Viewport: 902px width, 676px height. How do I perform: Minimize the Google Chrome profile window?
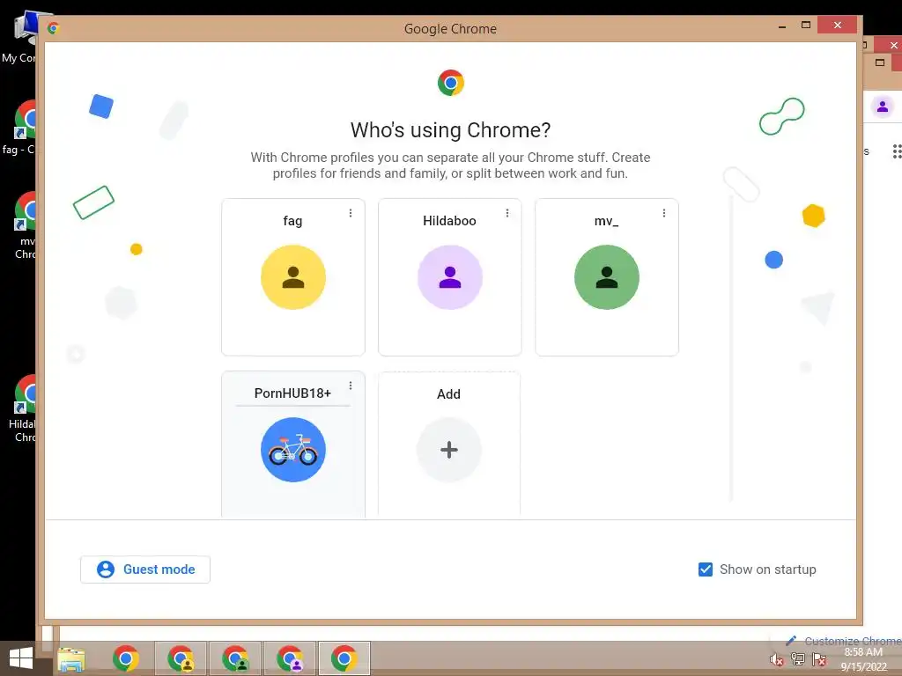coord(782,26)
